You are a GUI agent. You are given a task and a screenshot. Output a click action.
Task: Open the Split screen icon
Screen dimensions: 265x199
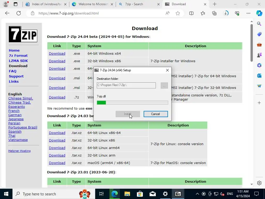click(x=191, y=13)
